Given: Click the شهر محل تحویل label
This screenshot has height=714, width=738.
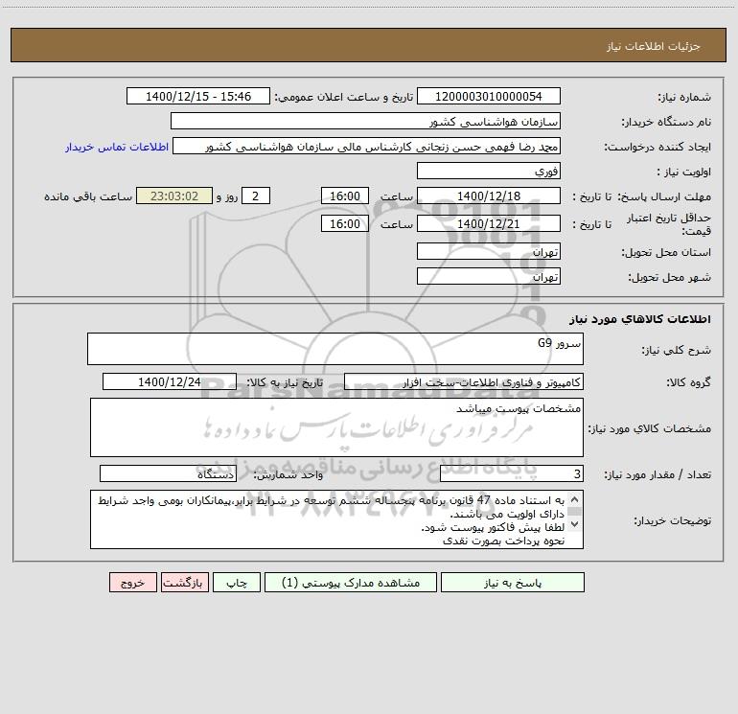Looking at the screenshot, I should (x=670, y=277).
